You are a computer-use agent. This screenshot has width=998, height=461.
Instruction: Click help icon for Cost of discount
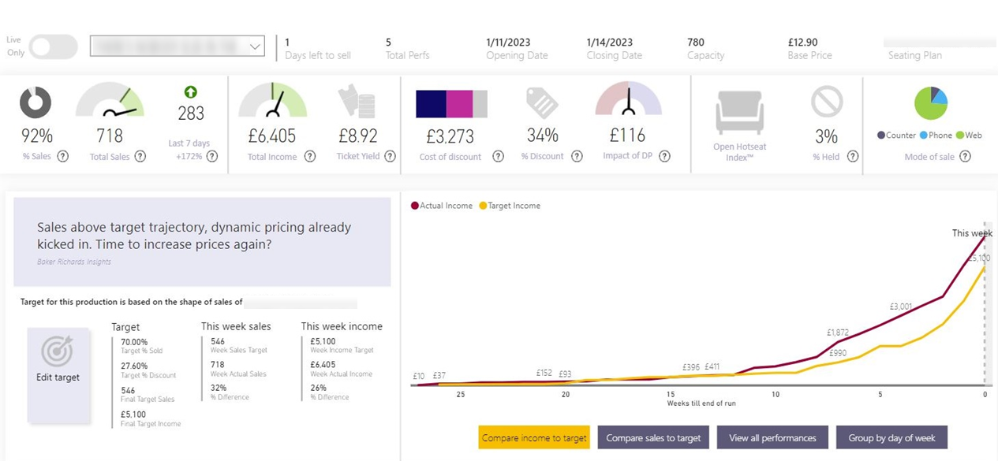pos(499,156)
